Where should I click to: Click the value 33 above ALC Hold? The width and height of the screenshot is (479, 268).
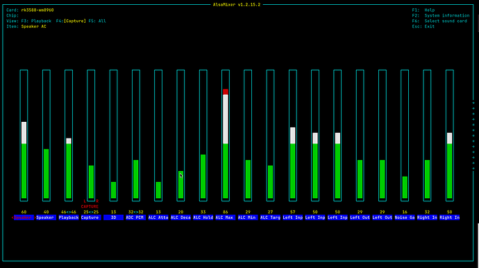[x=203, y=212]
